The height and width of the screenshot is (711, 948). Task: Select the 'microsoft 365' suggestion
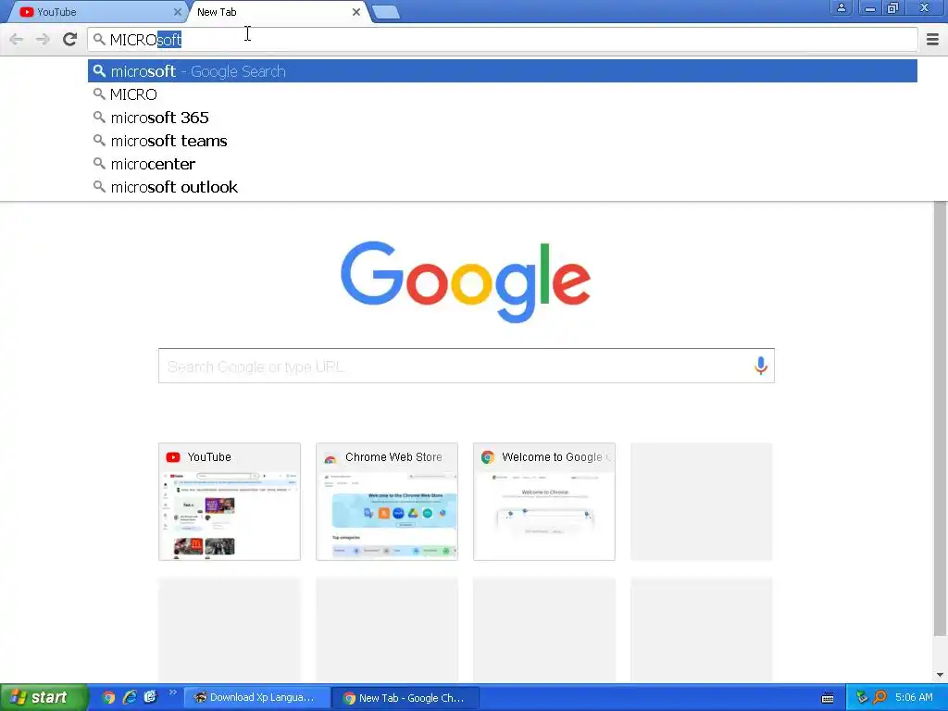pyautogui.click(x=503, y=118)
